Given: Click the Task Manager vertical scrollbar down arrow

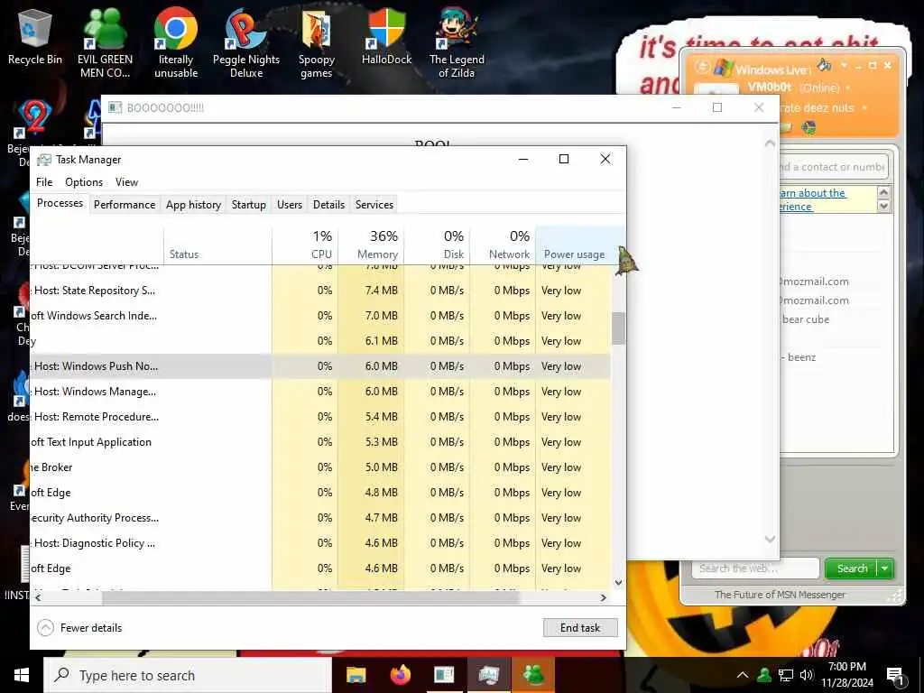Looking at the screenshot, I should tap(618, 582).
